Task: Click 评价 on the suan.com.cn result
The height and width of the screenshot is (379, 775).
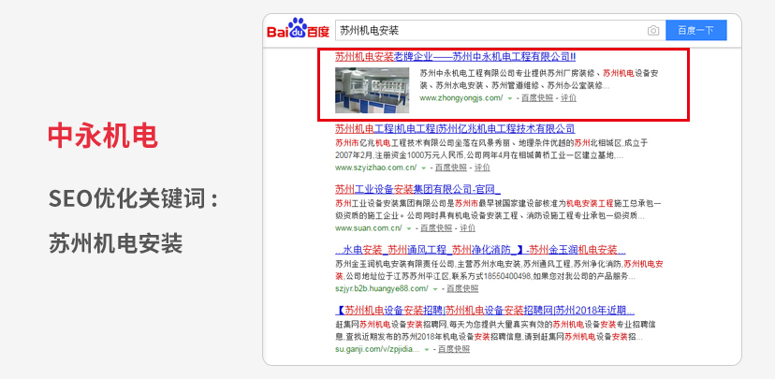Action: coord(467,227)
